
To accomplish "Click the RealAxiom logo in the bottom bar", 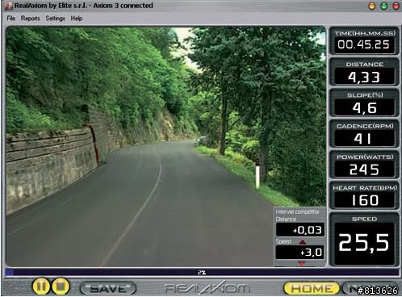I will [x=207, y=288].
